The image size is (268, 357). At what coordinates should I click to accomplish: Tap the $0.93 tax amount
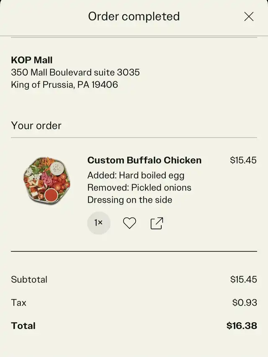coord(245,303)
